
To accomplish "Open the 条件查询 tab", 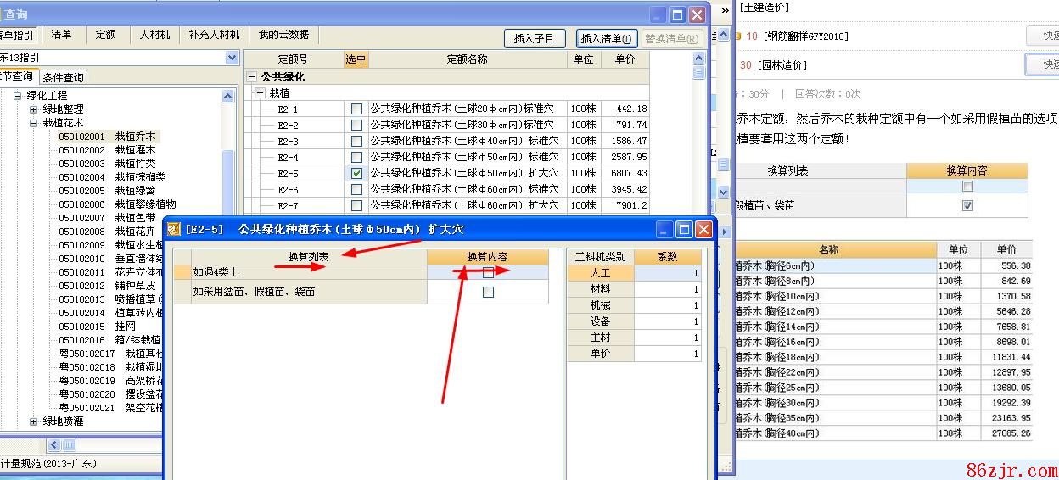I will (64, 77).
